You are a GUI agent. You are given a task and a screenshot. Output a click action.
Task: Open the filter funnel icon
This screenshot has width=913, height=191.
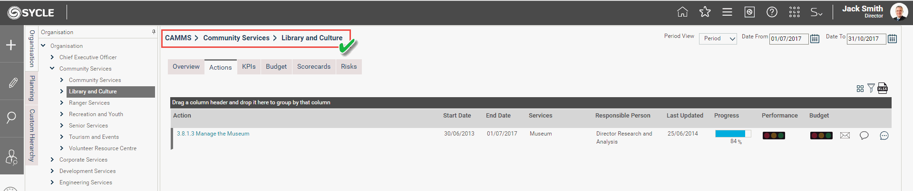pyautogui.click(x=871, y=88)
